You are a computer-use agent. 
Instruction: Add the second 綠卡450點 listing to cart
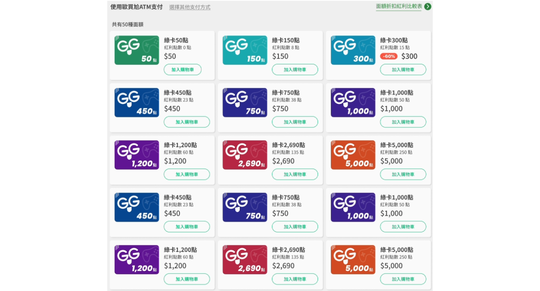tap(187, 227)
